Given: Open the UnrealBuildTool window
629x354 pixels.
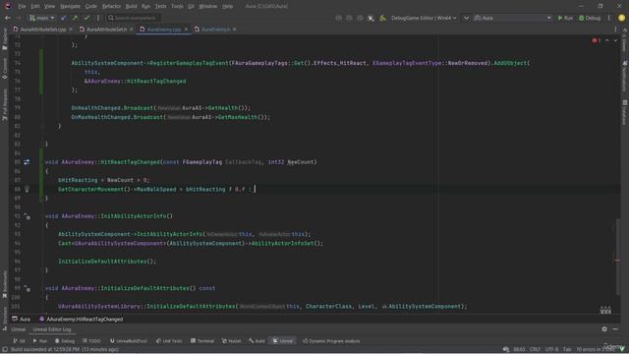Looking at the screenshot, I should pyautogui.click(x=129, y=341).
